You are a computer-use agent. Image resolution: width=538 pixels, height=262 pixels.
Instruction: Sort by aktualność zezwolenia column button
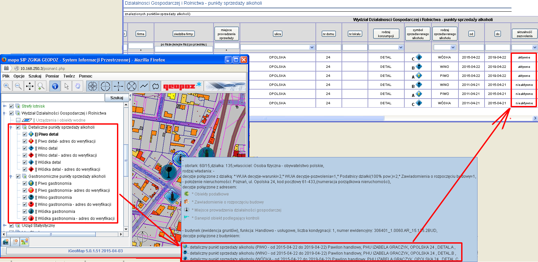[524, 34]
